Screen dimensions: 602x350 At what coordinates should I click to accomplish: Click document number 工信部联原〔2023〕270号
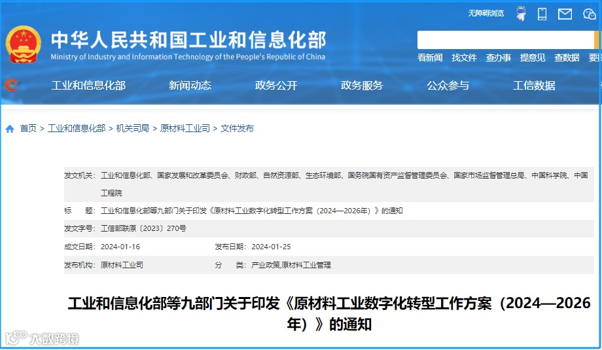143,228
